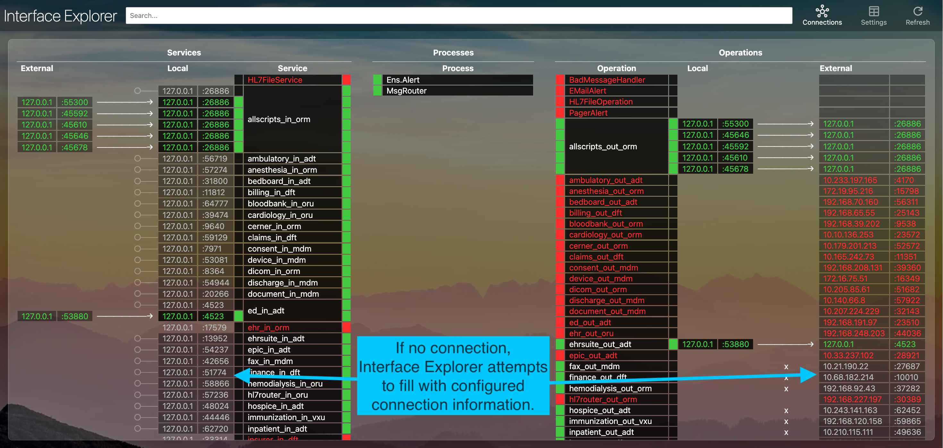Click x marker beside hospice_out_adt operation
This screenshot has height=448, width=943.
pyautogui.click(x=786, y=411)
